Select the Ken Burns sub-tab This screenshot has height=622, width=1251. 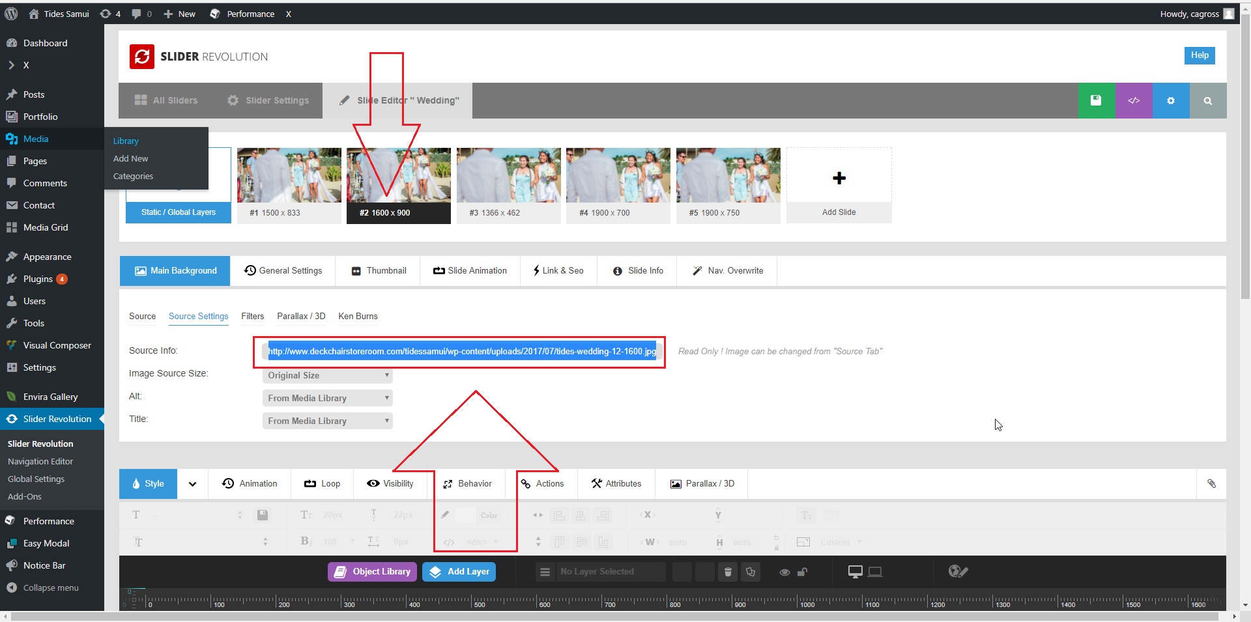click(358, 316)
